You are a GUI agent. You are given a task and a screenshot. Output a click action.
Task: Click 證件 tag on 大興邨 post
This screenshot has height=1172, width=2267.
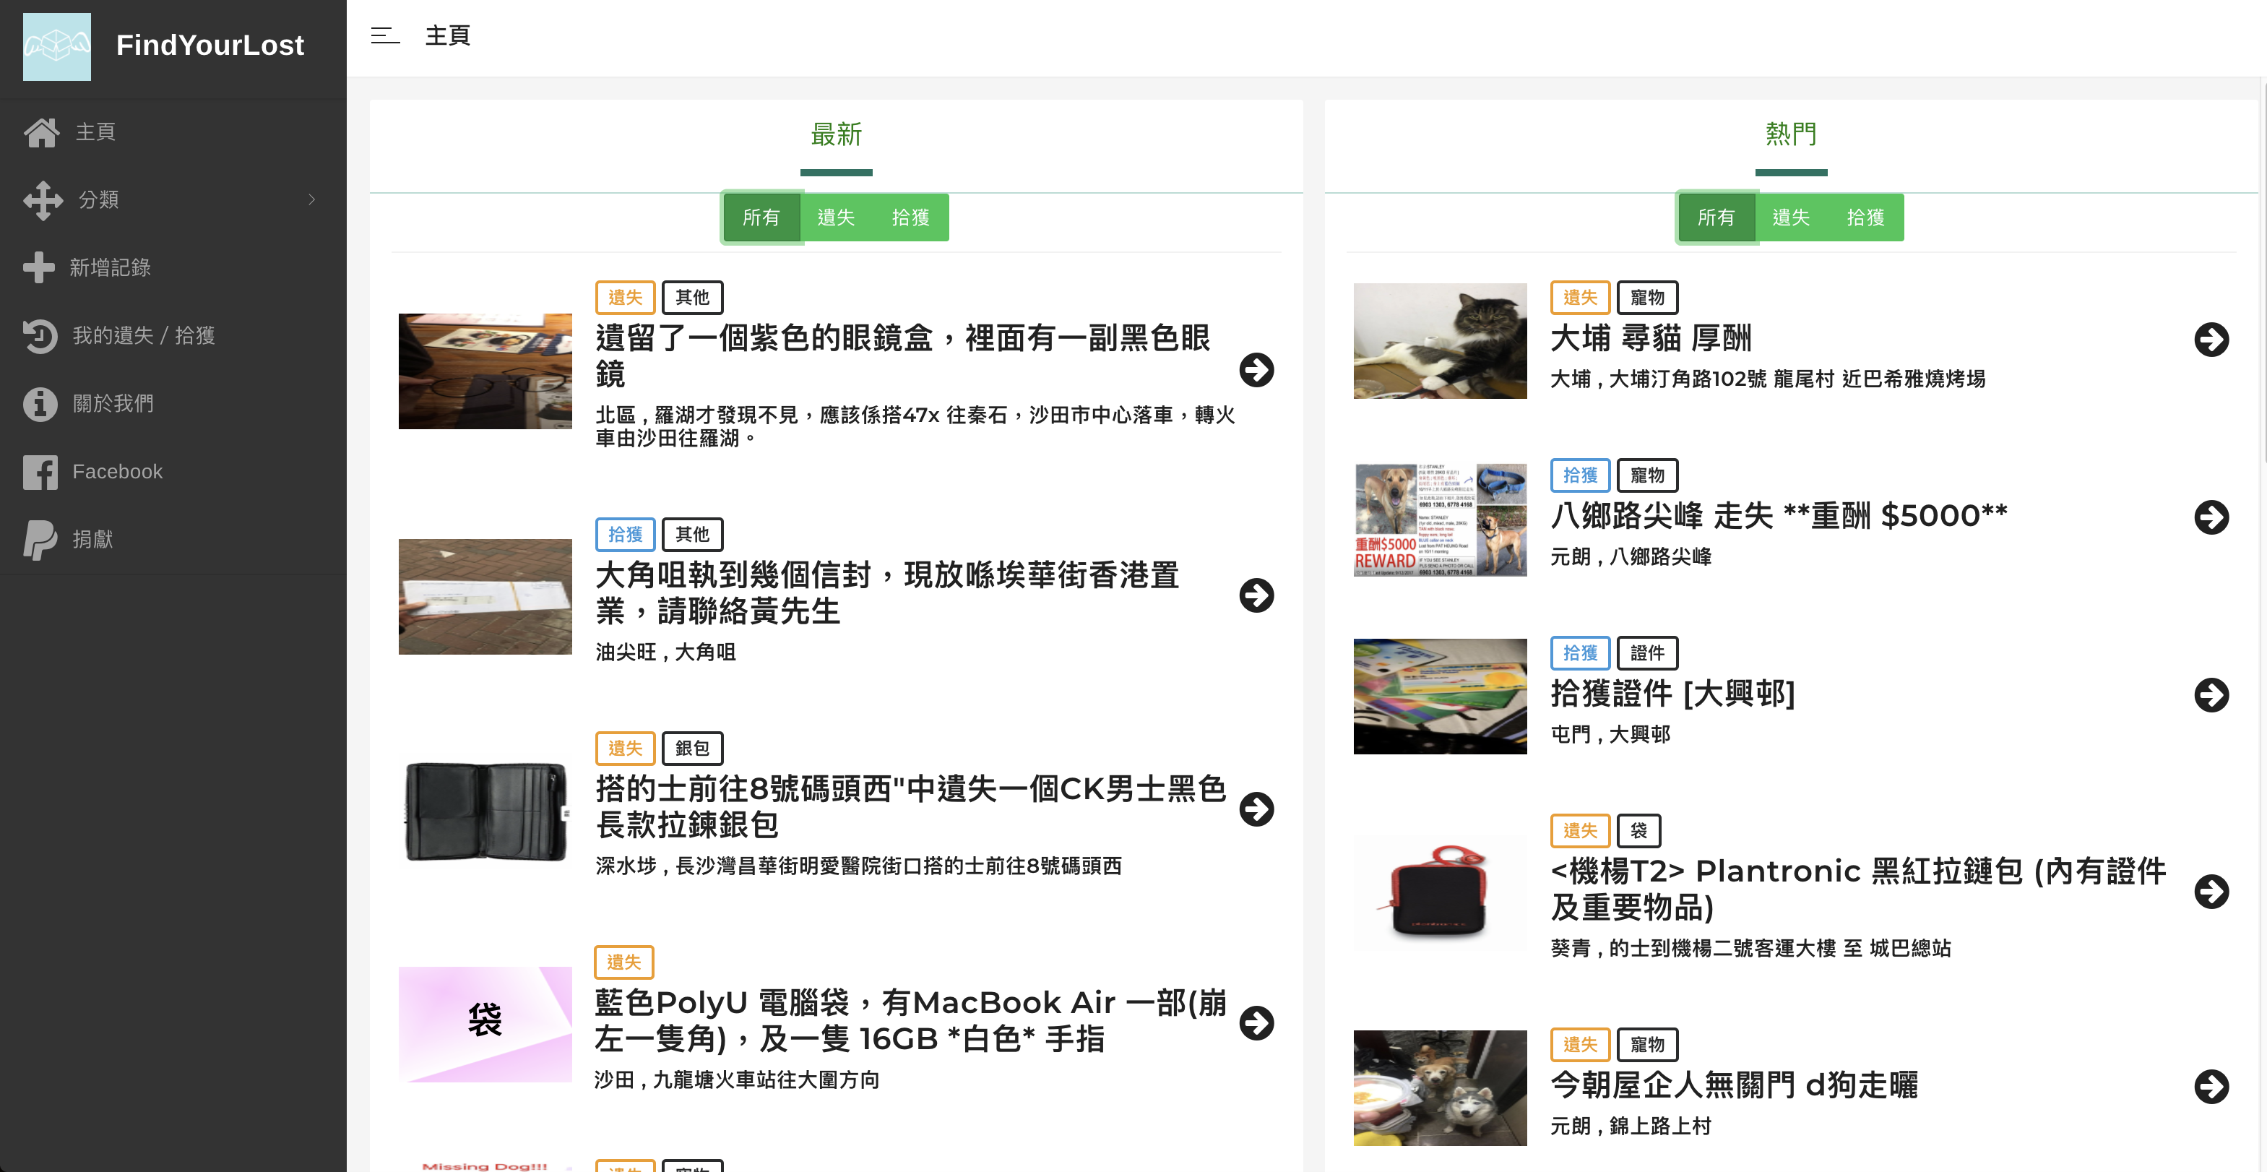[1646, 653]
